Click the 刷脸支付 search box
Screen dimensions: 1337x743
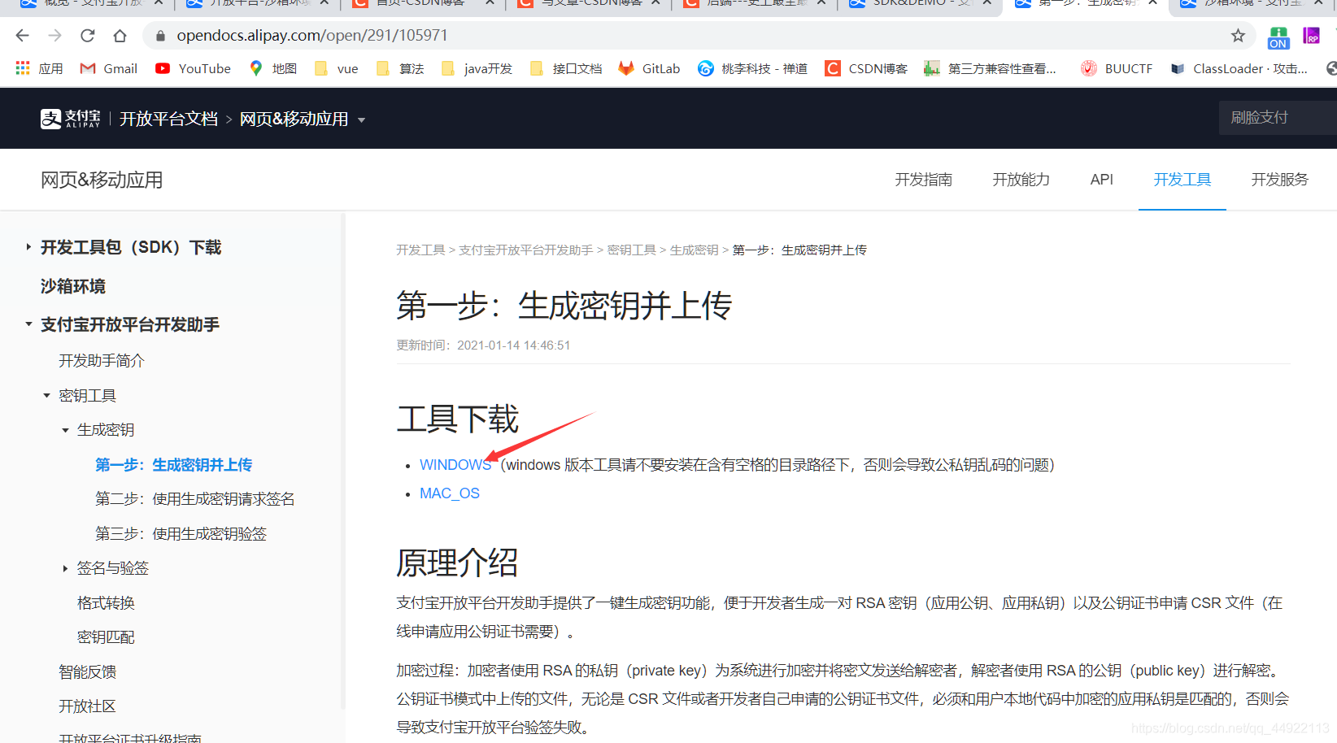coord(1278,118)
